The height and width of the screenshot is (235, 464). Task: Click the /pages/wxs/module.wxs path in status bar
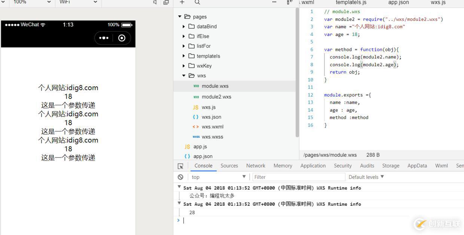tap(330, 155)
